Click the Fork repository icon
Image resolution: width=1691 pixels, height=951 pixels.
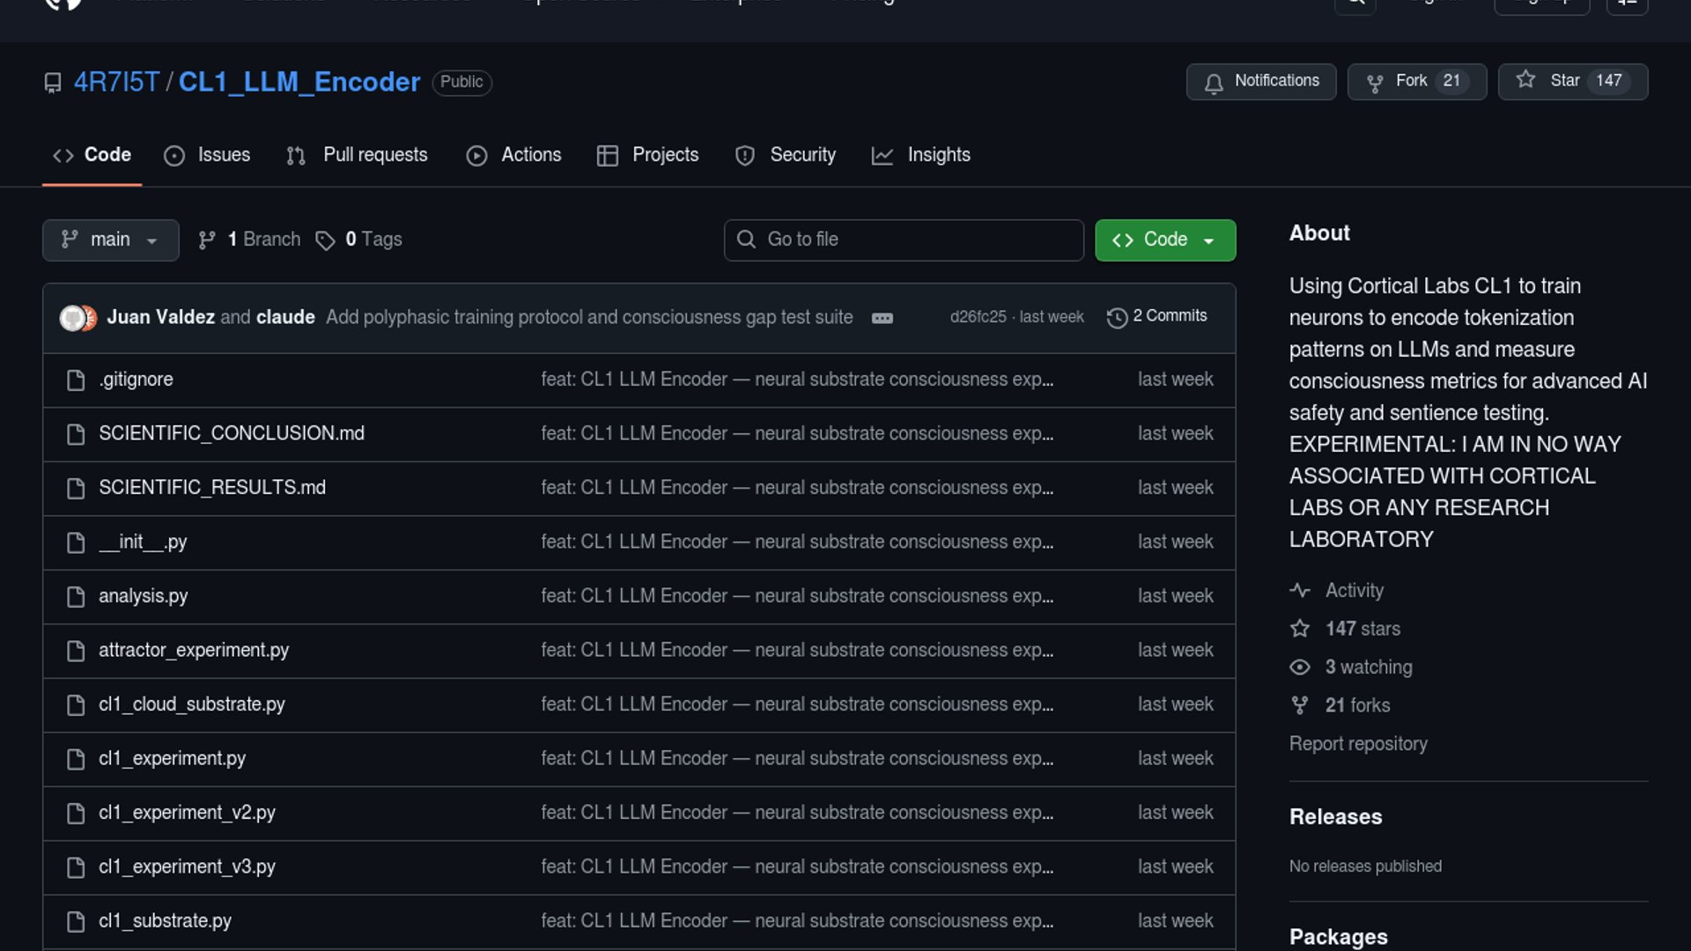click(x=1374, y=83)
